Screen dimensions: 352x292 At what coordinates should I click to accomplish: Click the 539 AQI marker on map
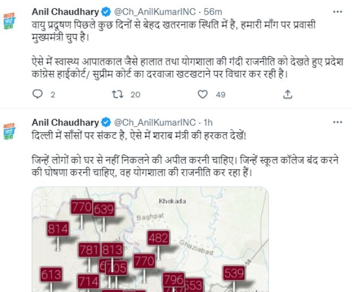(x=234, y=273)
